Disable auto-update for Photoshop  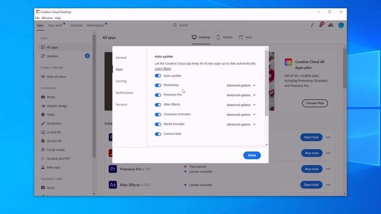click(158, 86)
